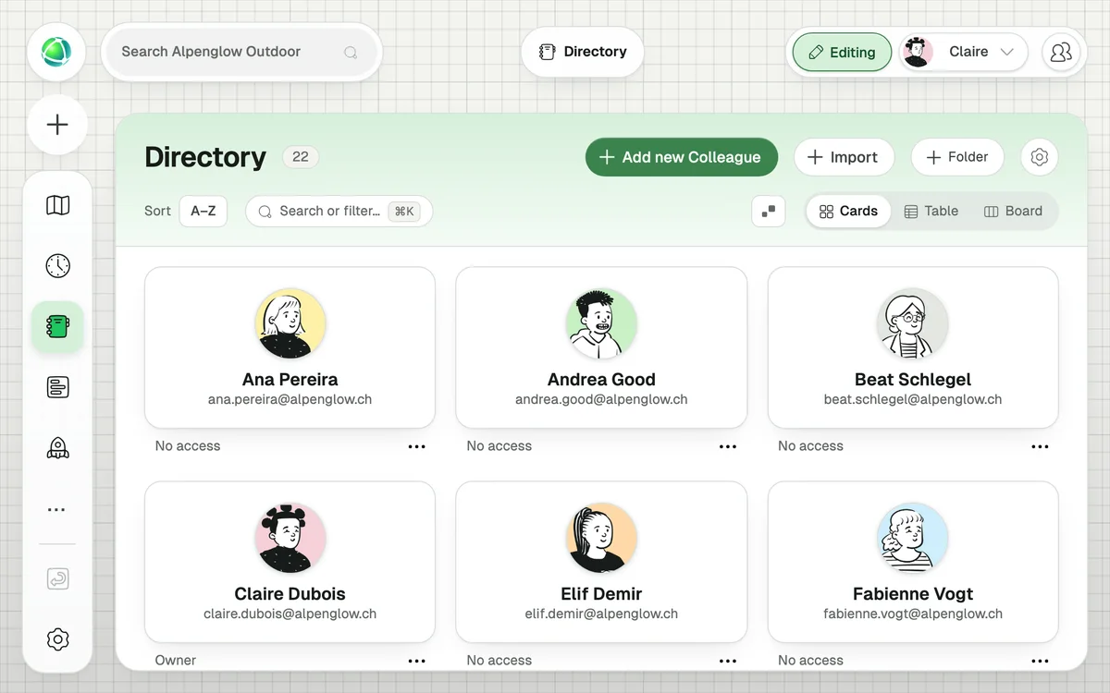Click the Import button
Viewport: 1110px width, 693px height.
coord(844,157)
